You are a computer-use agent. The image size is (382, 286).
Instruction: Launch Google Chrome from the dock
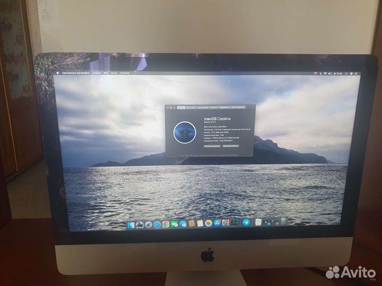tap(166, 224)
